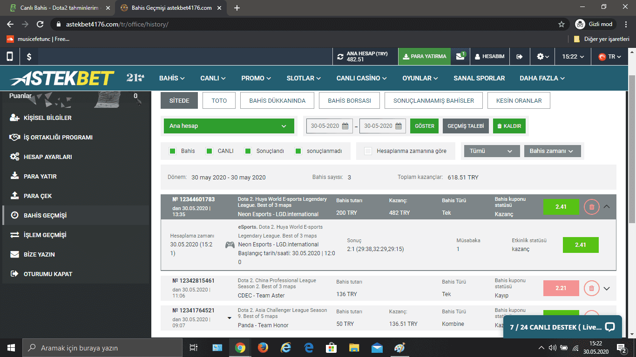Open the Paint app from the taskbar

click(x=399, y=348)
